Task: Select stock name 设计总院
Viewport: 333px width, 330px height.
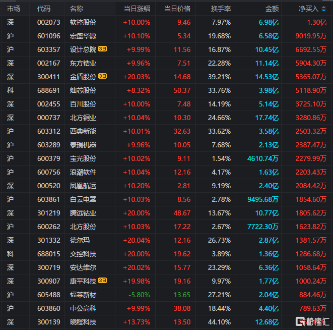Action: tap(83, 49)
